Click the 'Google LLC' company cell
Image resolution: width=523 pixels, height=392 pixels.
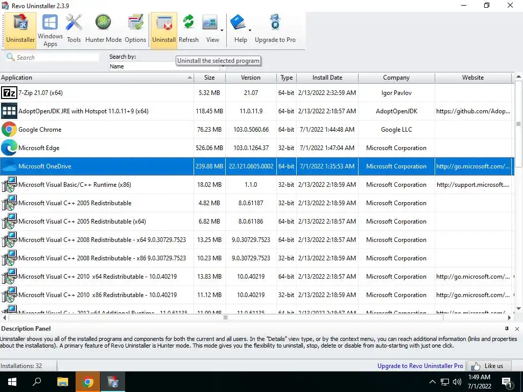coord(396,129)
